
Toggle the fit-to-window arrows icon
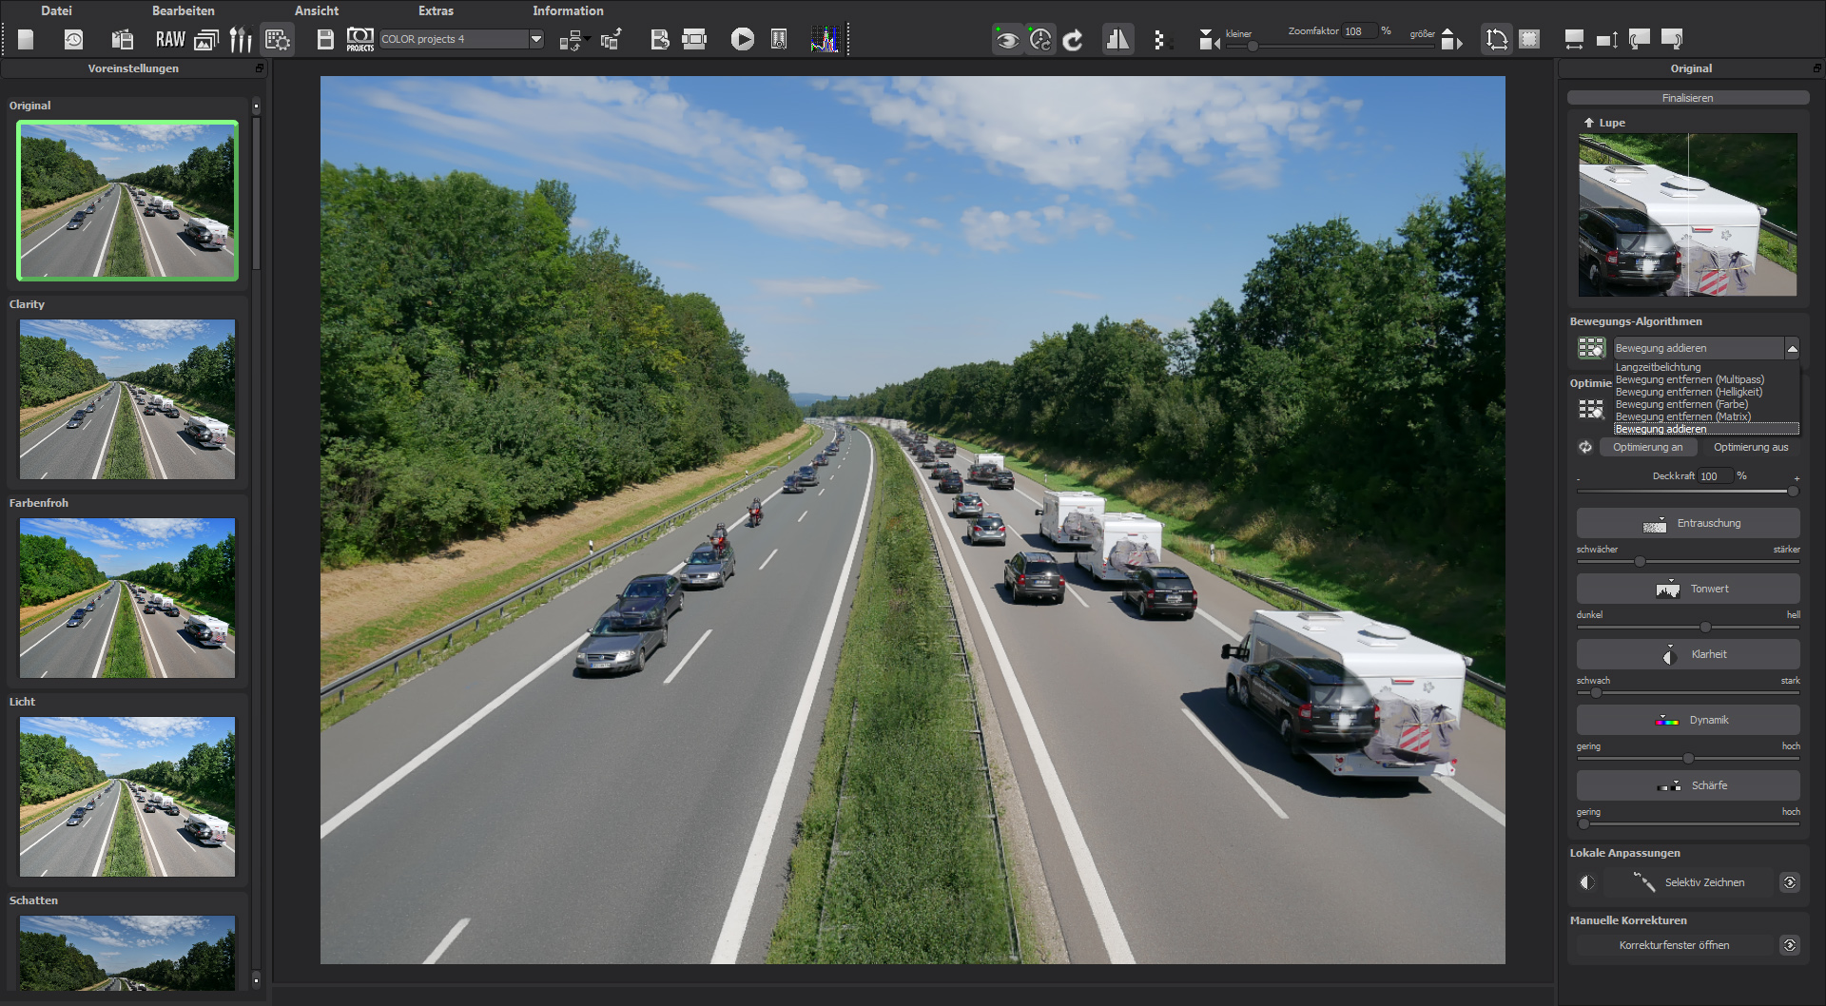[x=1496, y=40]
